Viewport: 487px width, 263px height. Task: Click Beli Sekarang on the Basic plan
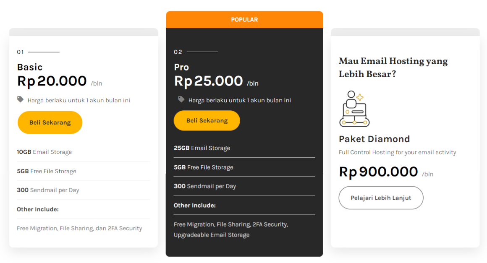(50, 122)
